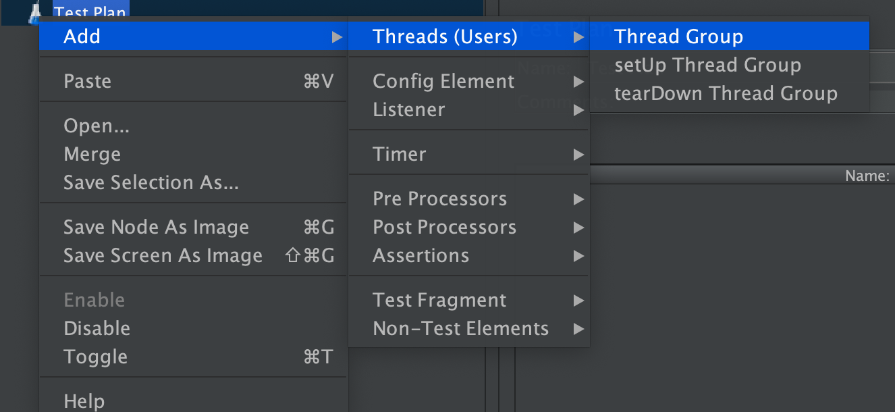
Task: Click the Test Plan flask icon
Action: pos(34,14)
